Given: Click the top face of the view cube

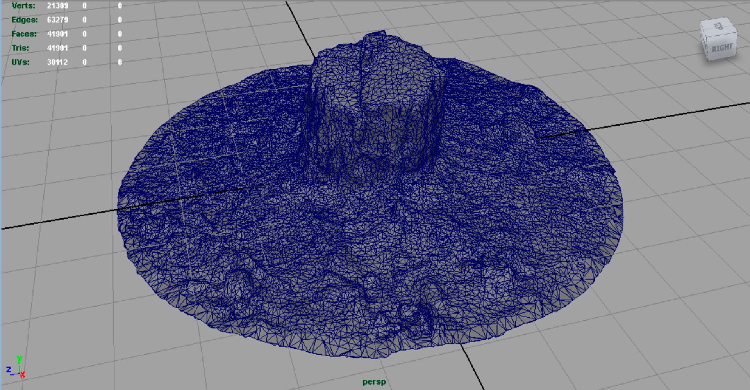Looking at the screenshot, I should [x=718, y=26].
